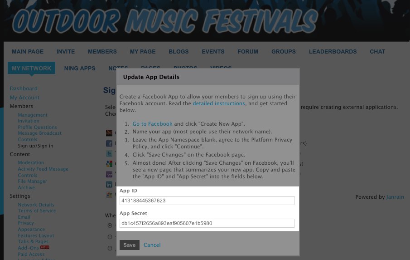
Task: Click into the App ID field
Action: click(207, 201)
